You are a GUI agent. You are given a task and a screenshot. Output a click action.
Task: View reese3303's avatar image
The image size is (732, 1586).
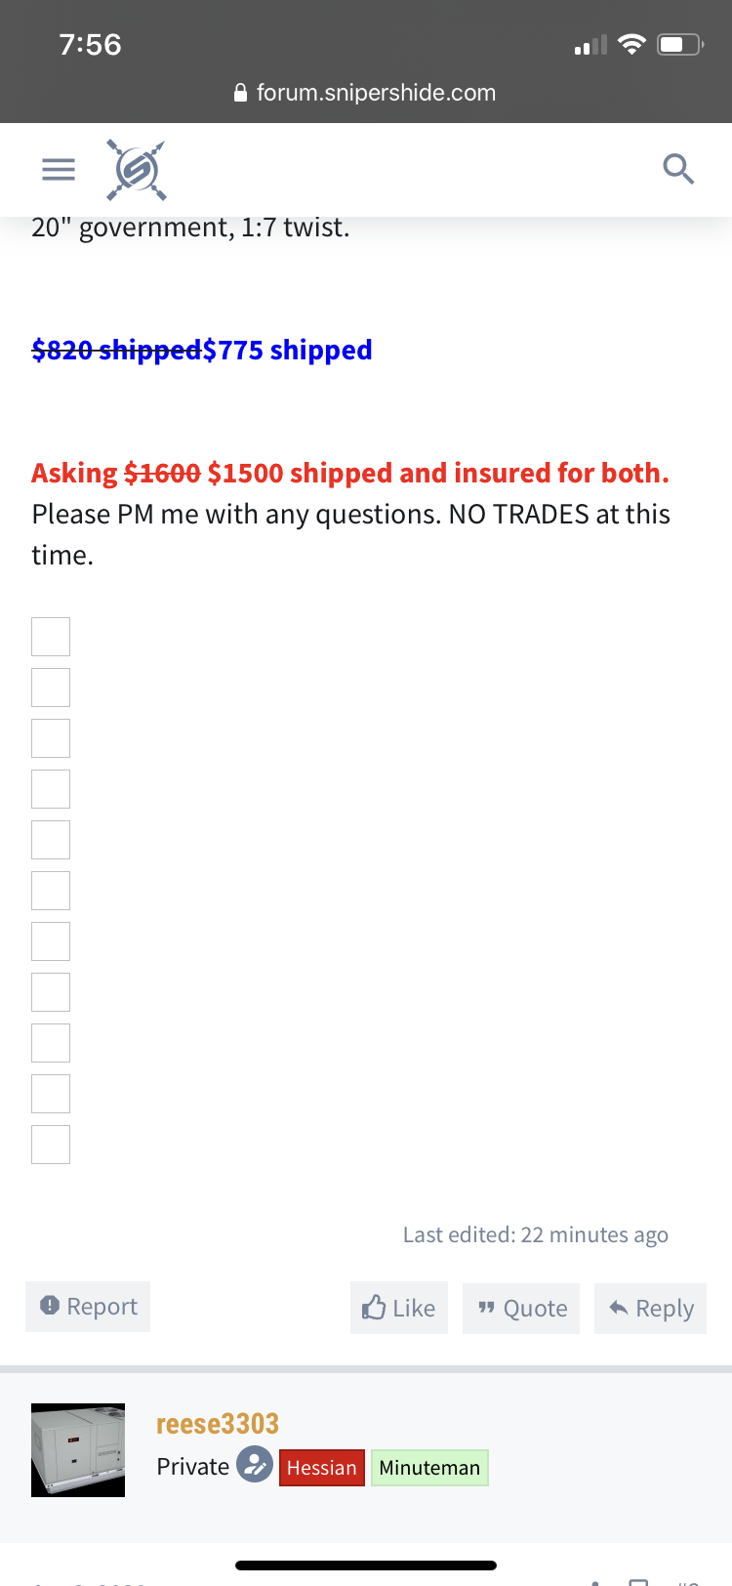[x=78, y=1450]
